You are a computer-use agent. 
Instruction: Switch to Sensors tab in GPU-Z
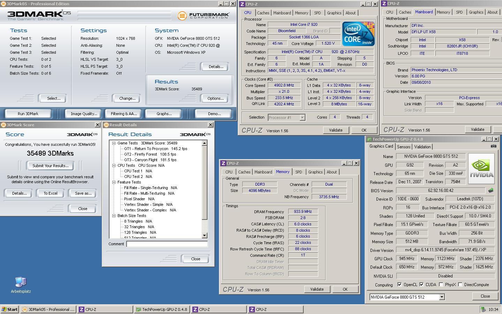[x=404, y=147]
